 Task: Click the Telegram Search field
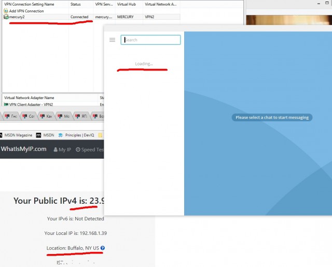(151, 40)
